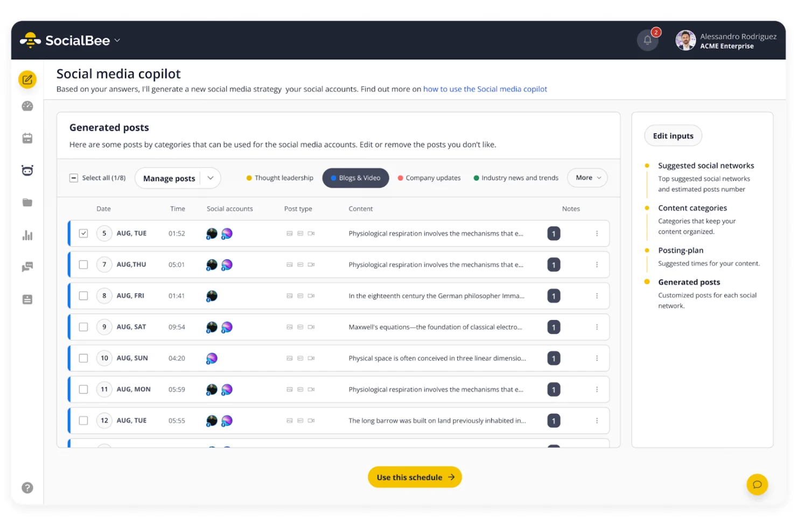Viewport: 797px width, 531px height.
Task: Open the dashboard gauge icon in sidebar
Action: (27, 107)
